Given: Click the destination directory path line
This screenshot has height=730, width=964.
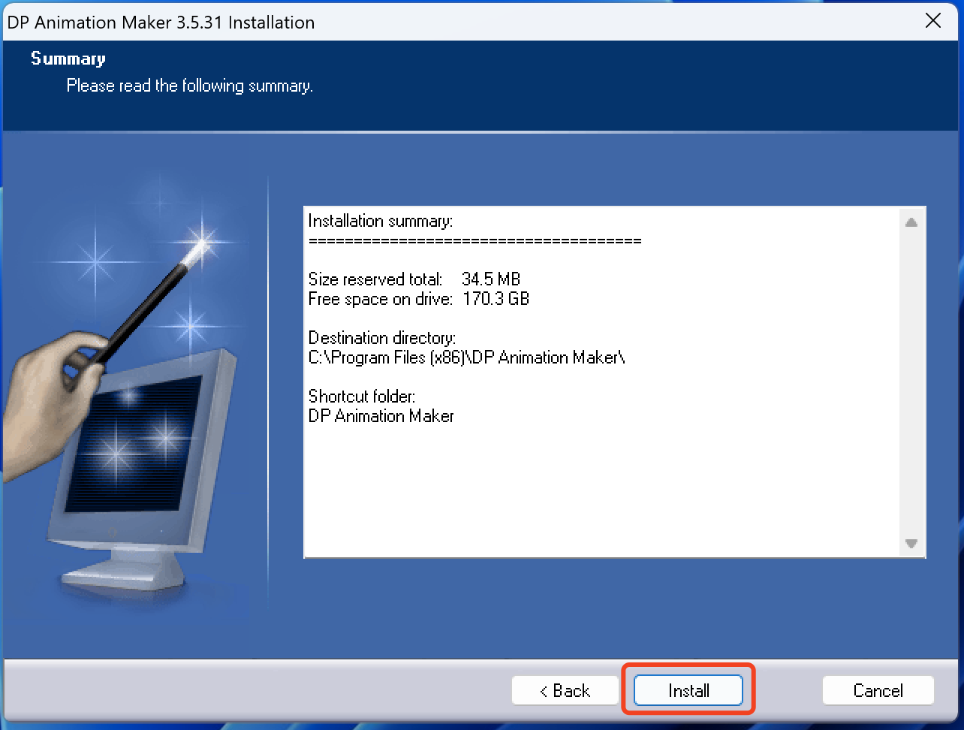Looking at the screenshot, I should point(466,357).
